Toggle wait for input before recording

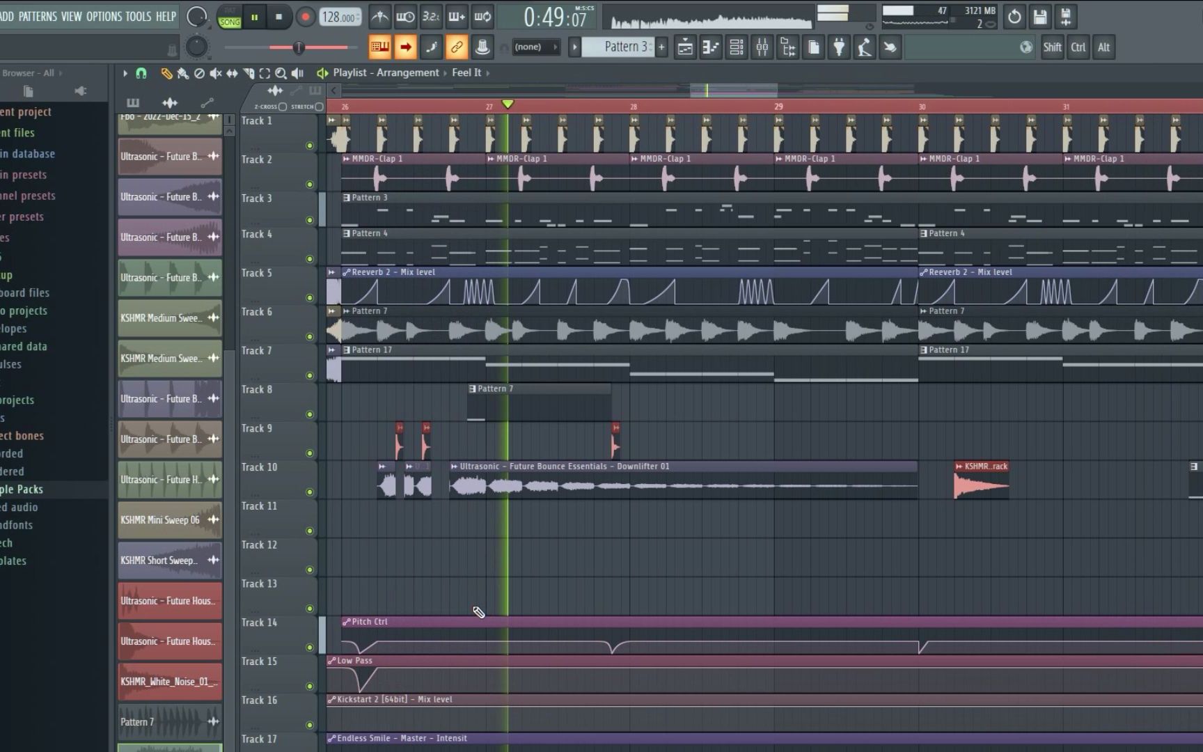tap(405, 17)
